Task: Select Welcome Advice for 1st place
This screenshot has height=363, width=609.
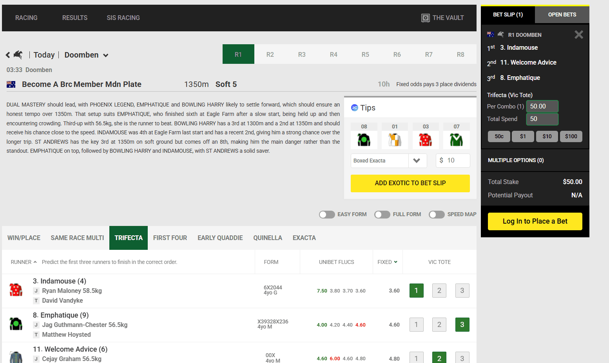Action: pyautogui.click(x=416, y=358)
